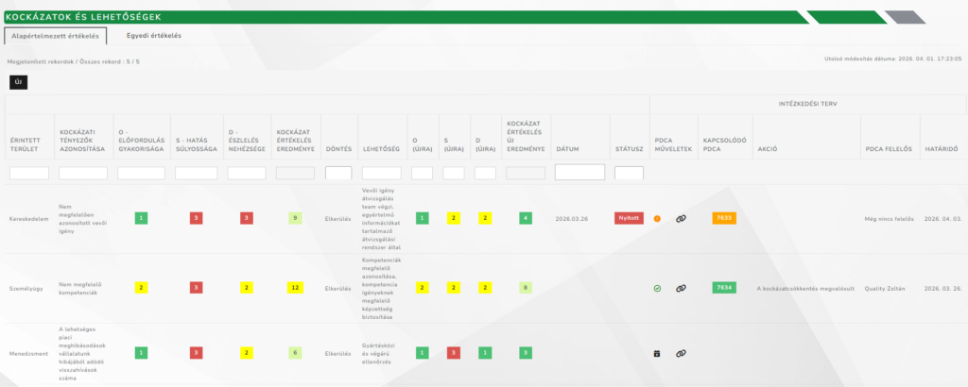Click the Kockázat értékelés eredménye column header
The height and width of the screenshot is (387, 968).
294,140
